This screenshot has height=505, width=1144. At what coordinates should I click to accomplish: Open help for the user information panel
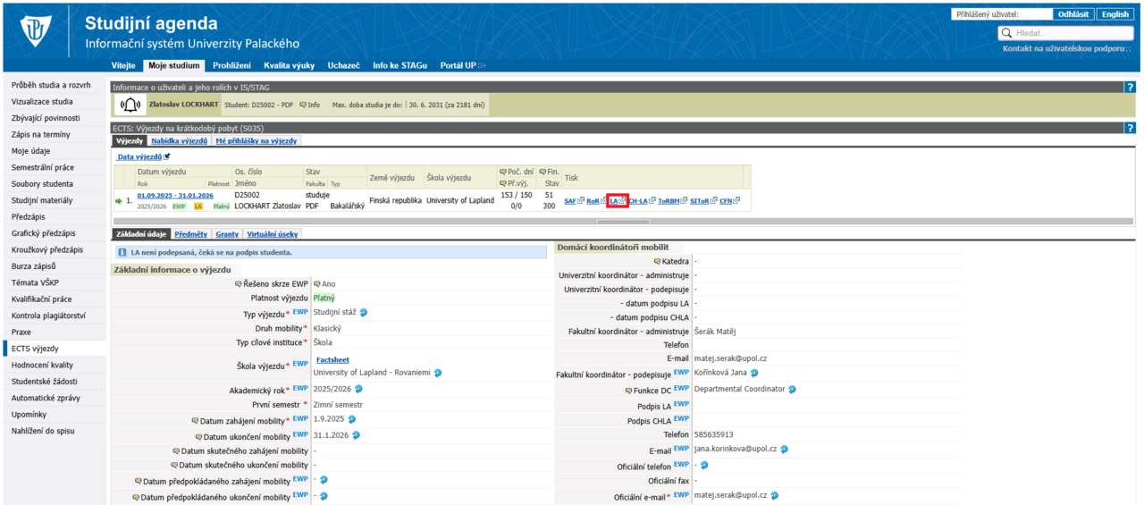[x=1130, y=88]
